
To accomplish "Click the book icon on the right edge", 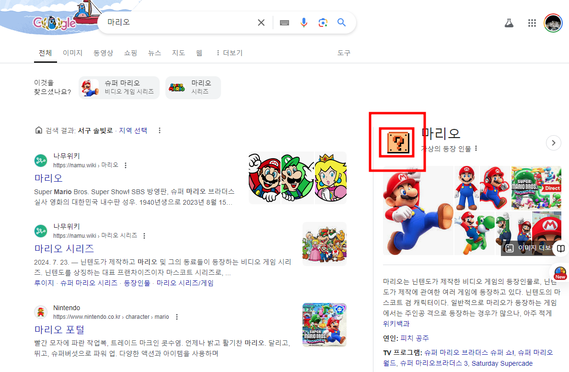I will [561, 248].
